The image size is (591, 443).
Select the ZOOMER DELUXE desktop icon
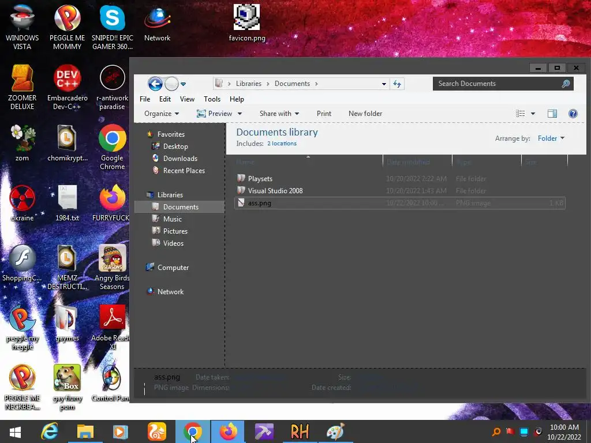coord(23,88)
